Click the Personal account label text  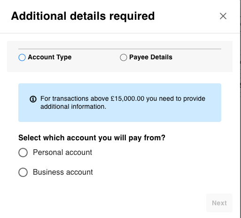click(x=62, y=153)
